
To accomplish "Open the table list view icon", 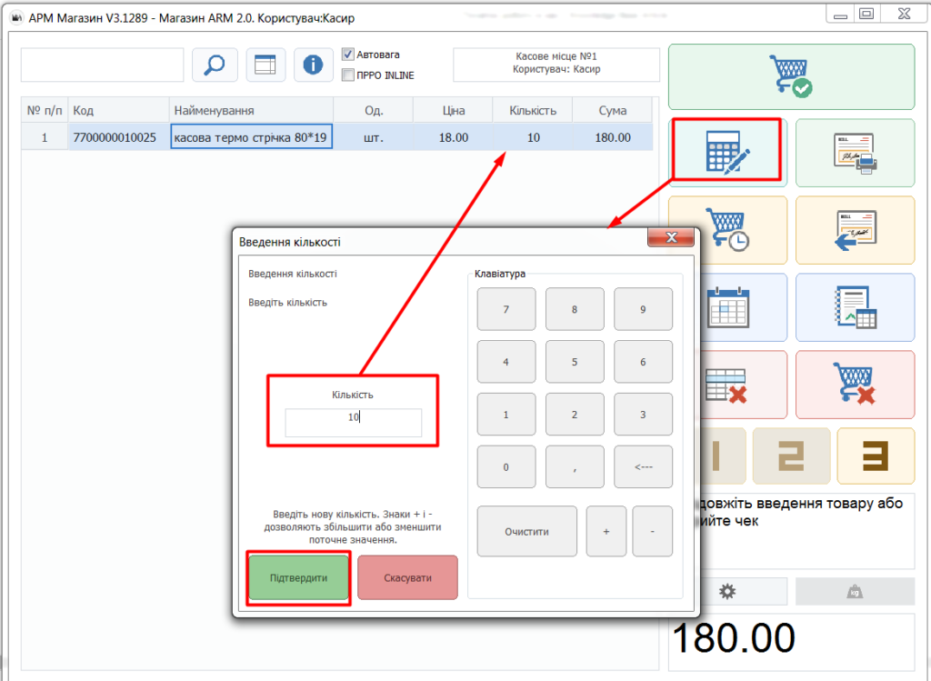I will (x=265, y=65).
